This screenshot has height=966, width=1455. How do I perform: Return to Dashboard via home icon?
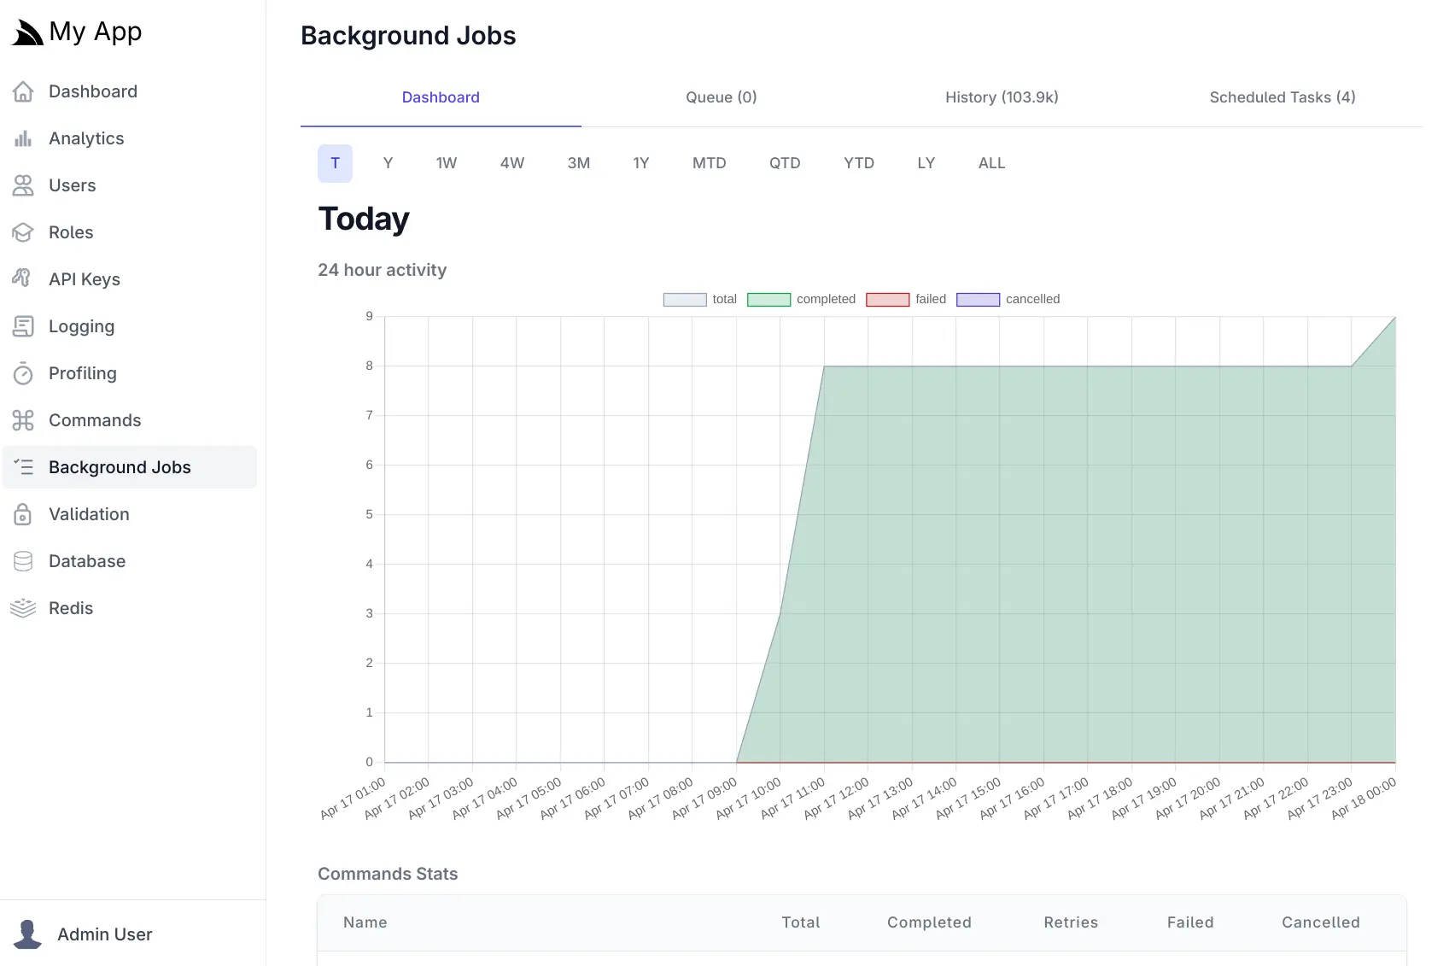click(x=23, y=91)
